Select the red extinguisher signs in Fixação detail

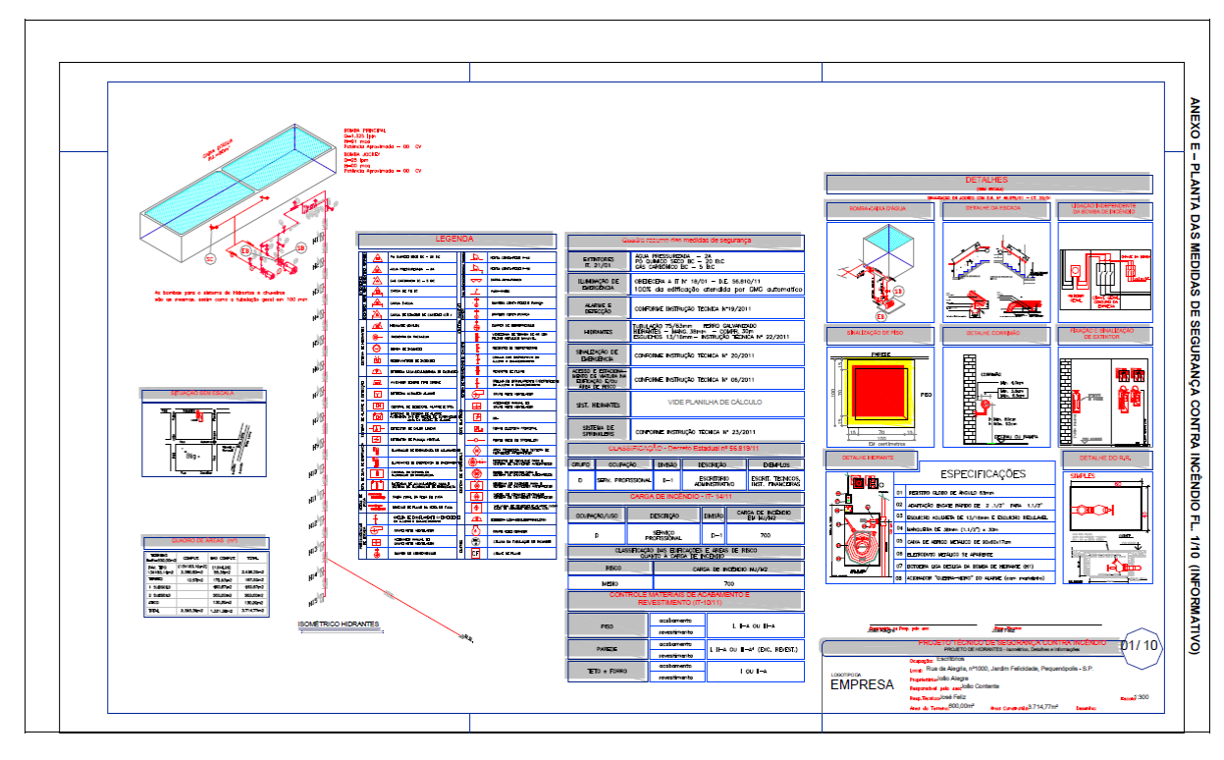1129,374
